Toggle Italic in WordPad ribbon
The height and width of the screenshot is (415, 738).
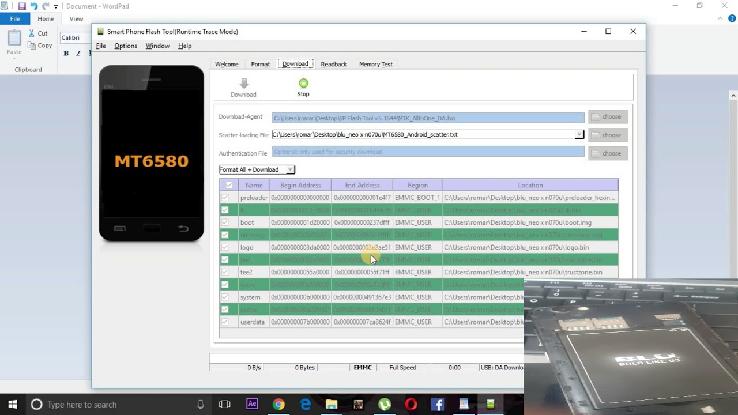click(78, 53)
